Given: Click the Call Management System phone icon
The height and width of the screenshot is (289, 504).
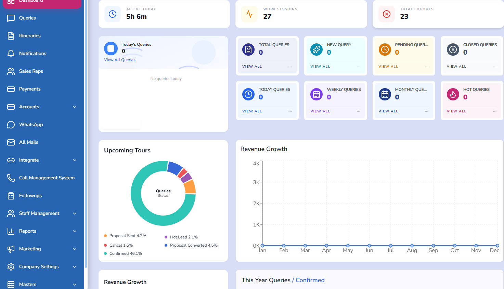Looking at the screenshot, I should [11, 178].
